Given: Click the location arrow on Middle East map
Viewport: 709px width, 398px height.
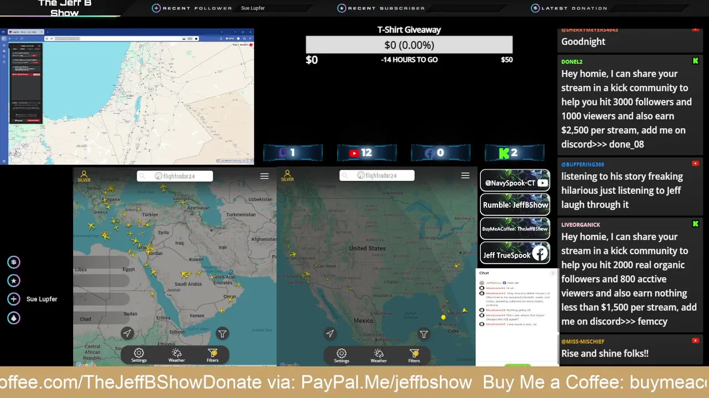Looking at the screenshot, I should point(127,333).
